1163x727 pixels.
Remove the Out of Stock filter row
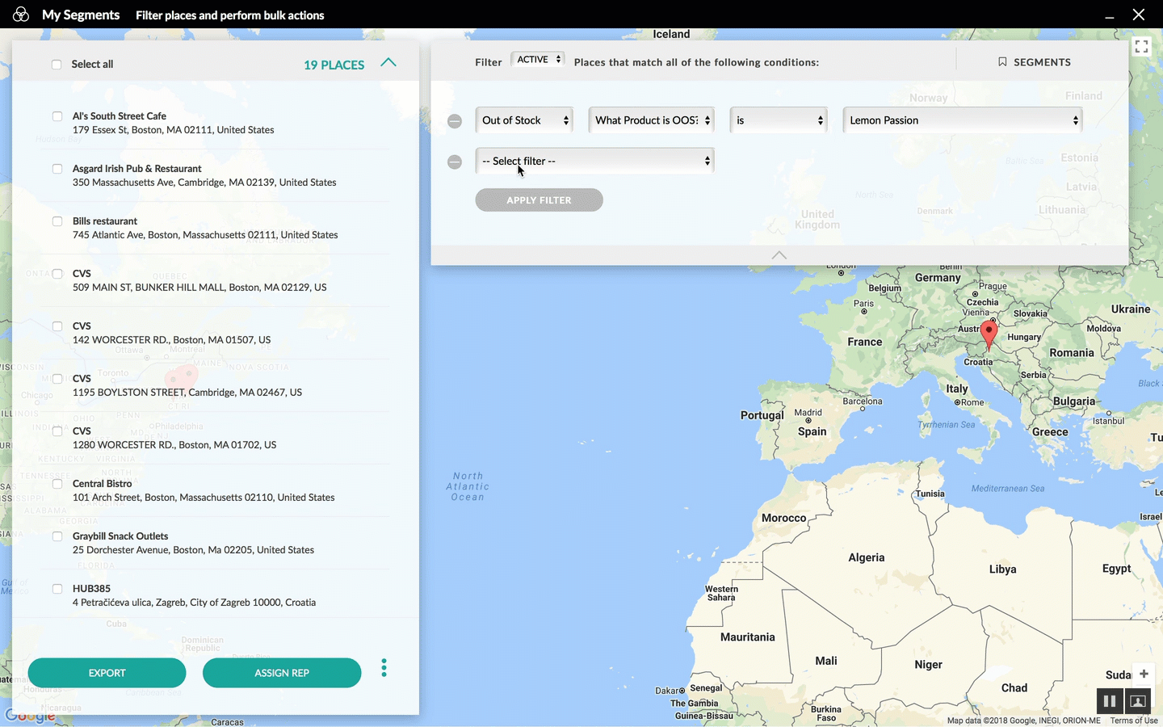(455, 121)
